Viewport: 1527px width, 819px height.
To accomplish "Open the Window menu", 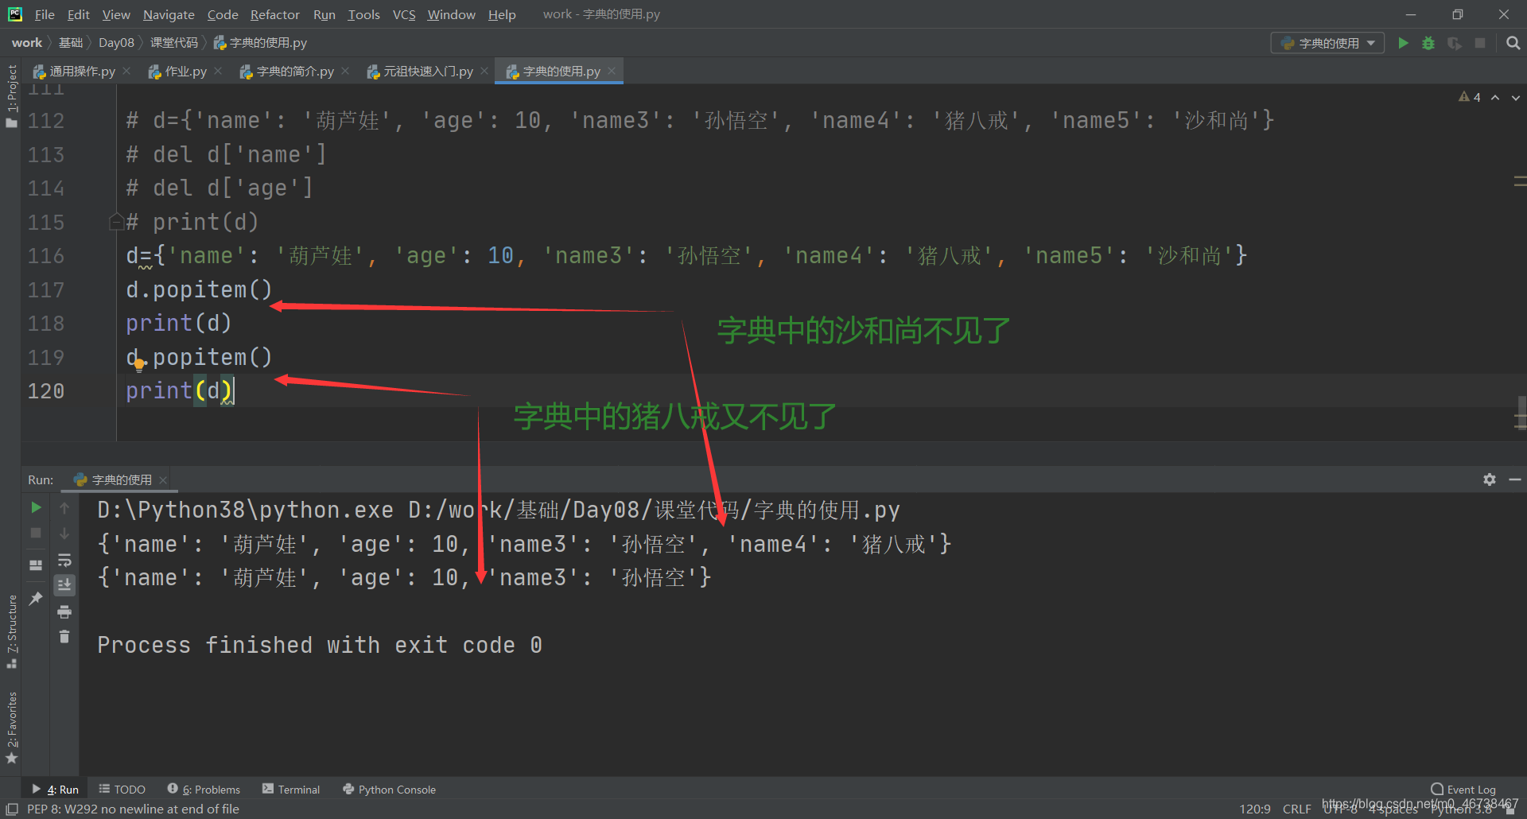I will pyautogui.click(x=451, y=14).
